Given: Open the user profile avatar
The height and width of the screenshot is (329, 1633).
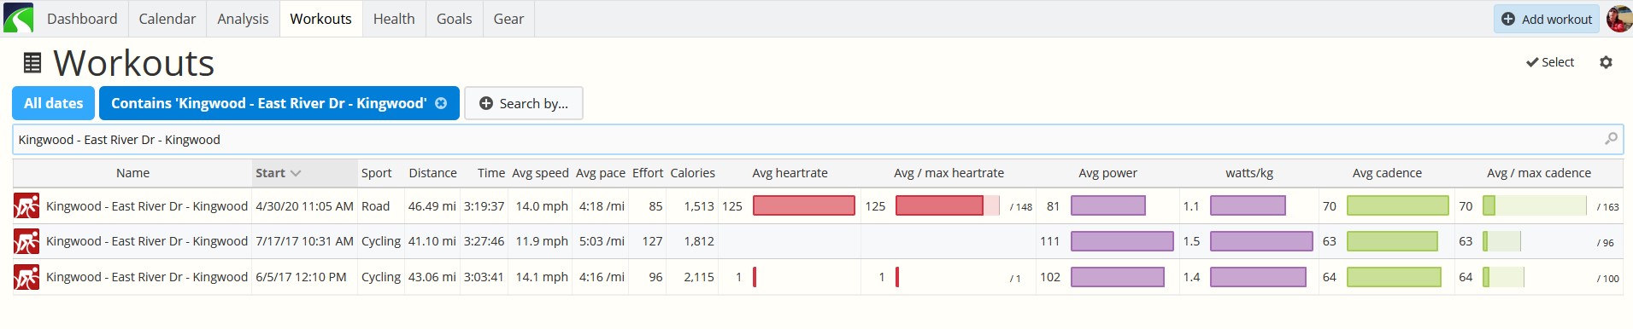Looking at the screenshot, I should click(1618, 19).
